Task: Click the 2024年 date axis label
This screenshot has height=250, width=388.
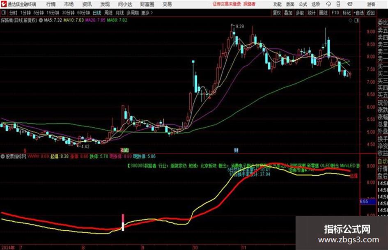Action: [x=8, y=247]
